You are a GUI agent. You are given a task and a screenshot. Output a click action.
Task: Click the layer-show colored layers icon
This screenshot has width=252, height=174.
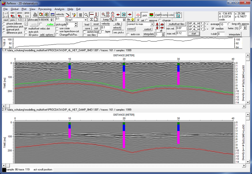[x=151, y=15]
